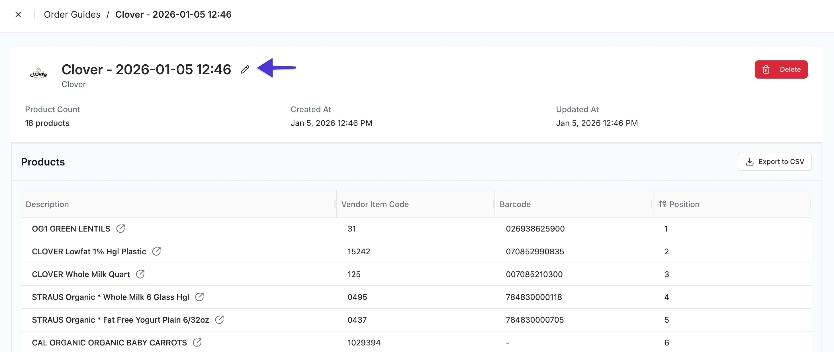Image resolution: width=834 pixels, height=352 pixels.
Task: Close the order guide panel with X
Action: tap(18, 15)
